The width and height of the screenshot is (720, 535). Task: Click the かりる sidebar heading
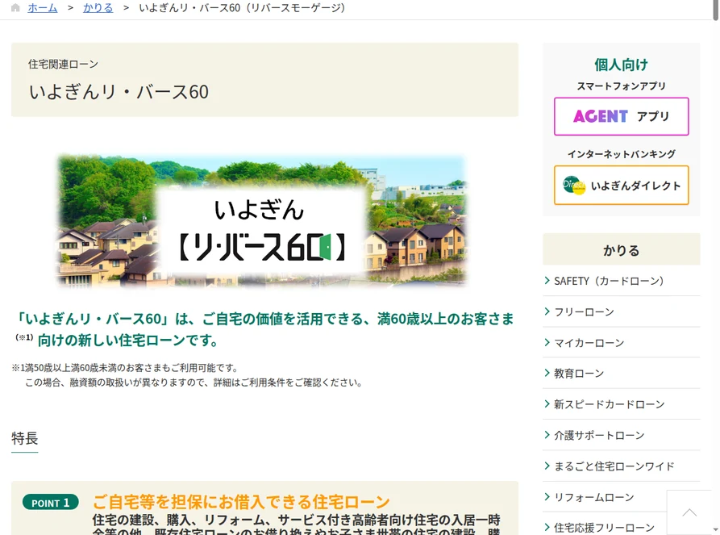[x=622, y=249]
